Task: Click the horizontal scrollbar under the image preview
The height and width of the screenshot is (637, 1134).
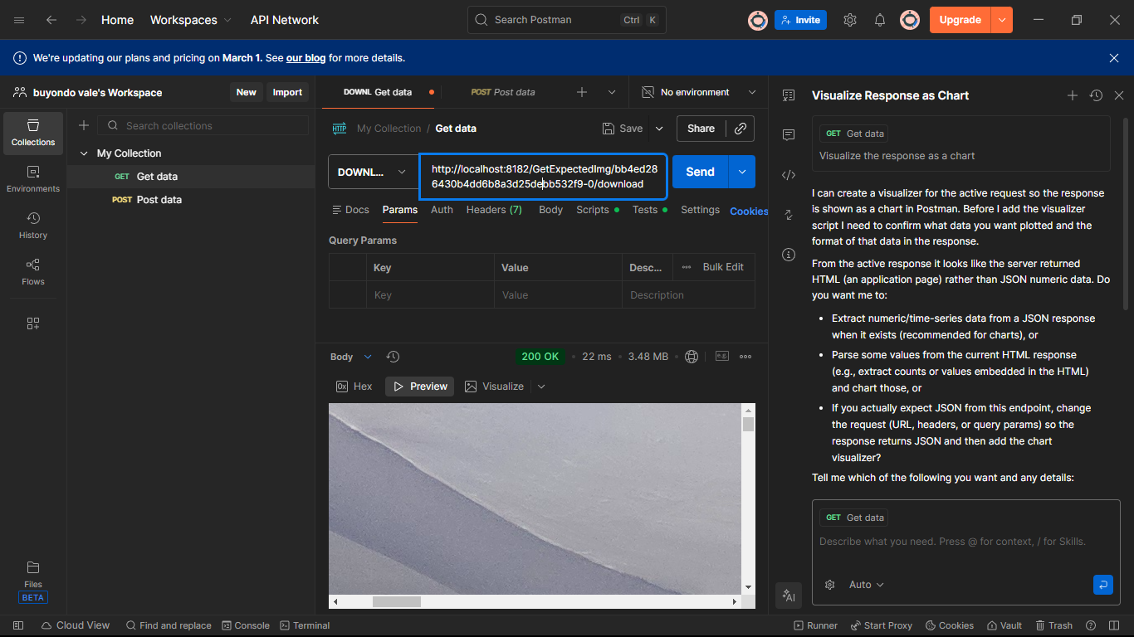Action: [396, 602]
